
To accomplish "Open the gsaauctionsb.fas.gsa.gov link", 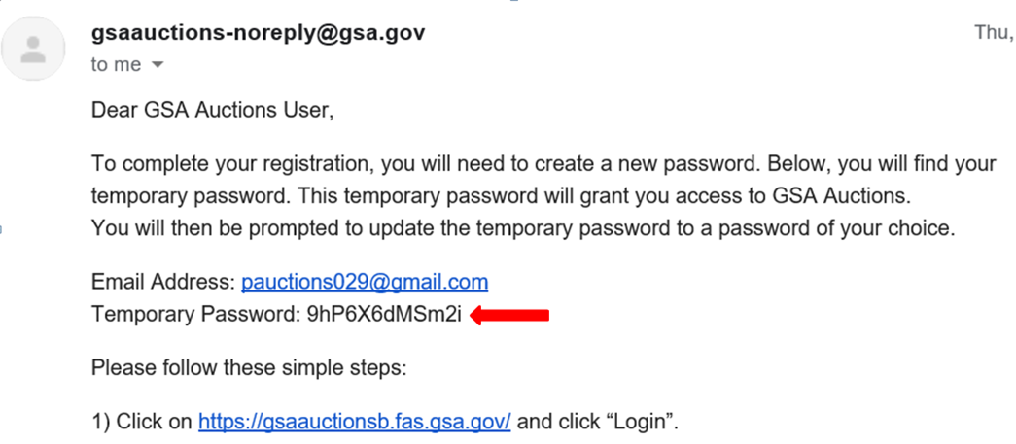I will 355,422.
